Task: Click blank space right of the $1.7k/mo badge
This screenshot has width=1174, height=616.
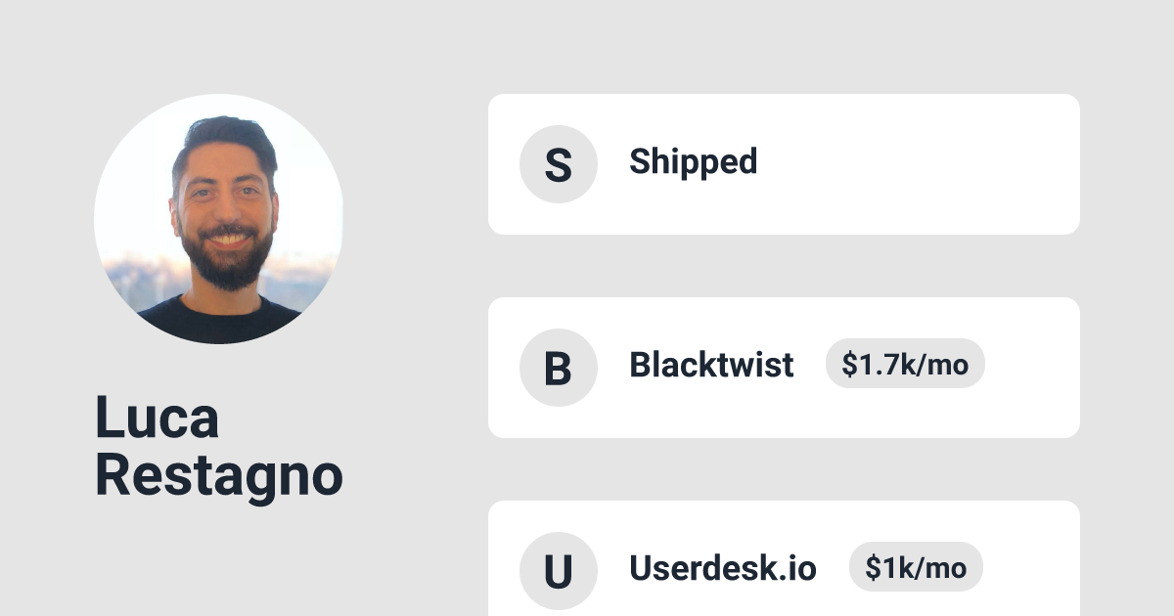Action: [1032, 368]
